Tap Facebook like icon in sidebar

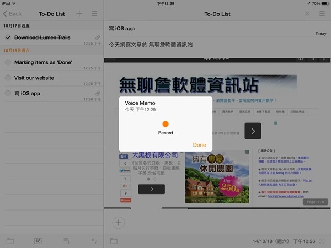(124, 157)
